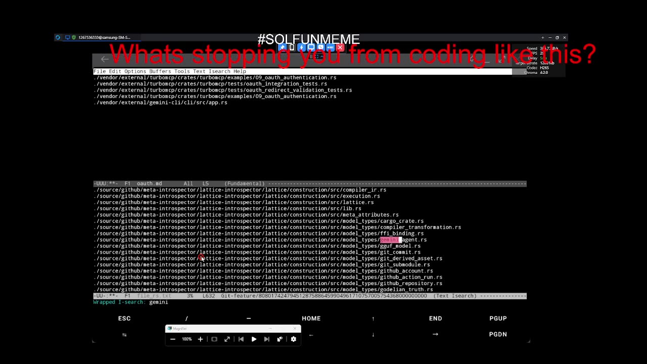Select the 1267536333@samsung-SM-S... session tab
647x364 pixels.
point(97,37)
